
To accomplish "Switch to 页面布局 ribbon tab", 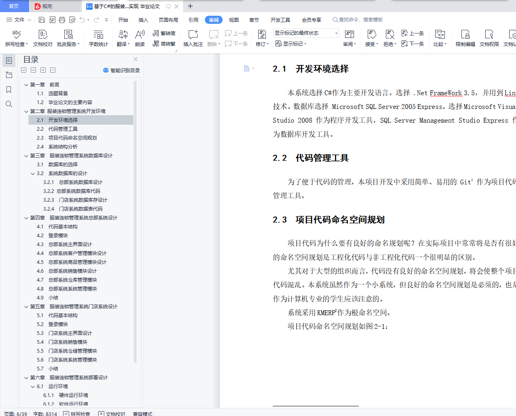I will (x=168, y=20).
